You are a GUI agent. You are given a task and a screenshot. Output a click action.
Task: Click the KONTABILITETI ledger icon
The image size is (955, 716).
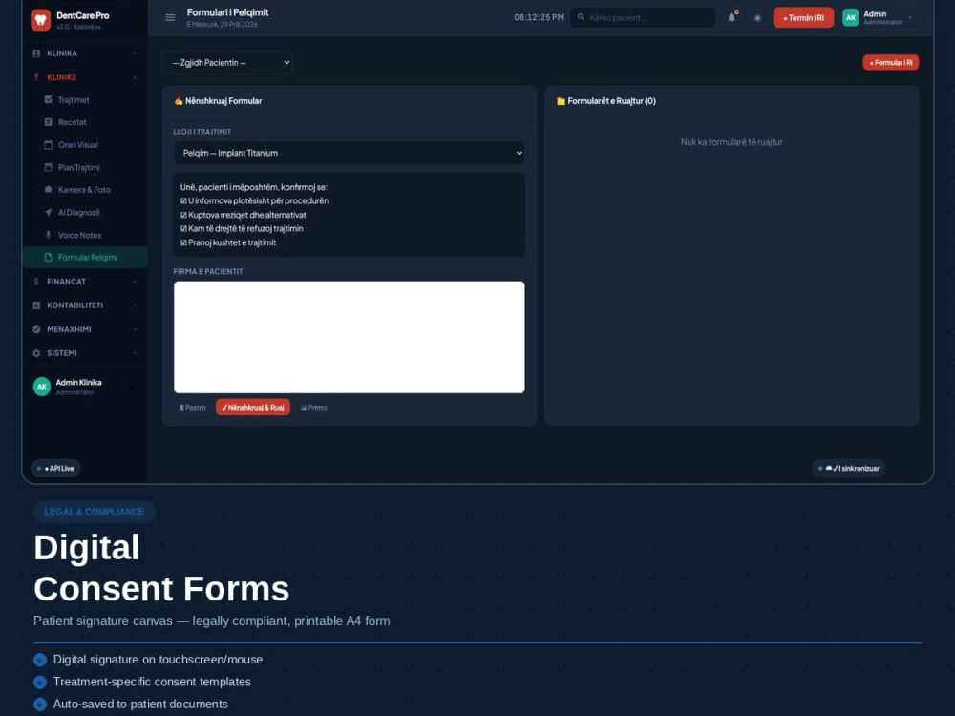pyautogui.click(x=36, y=305)
